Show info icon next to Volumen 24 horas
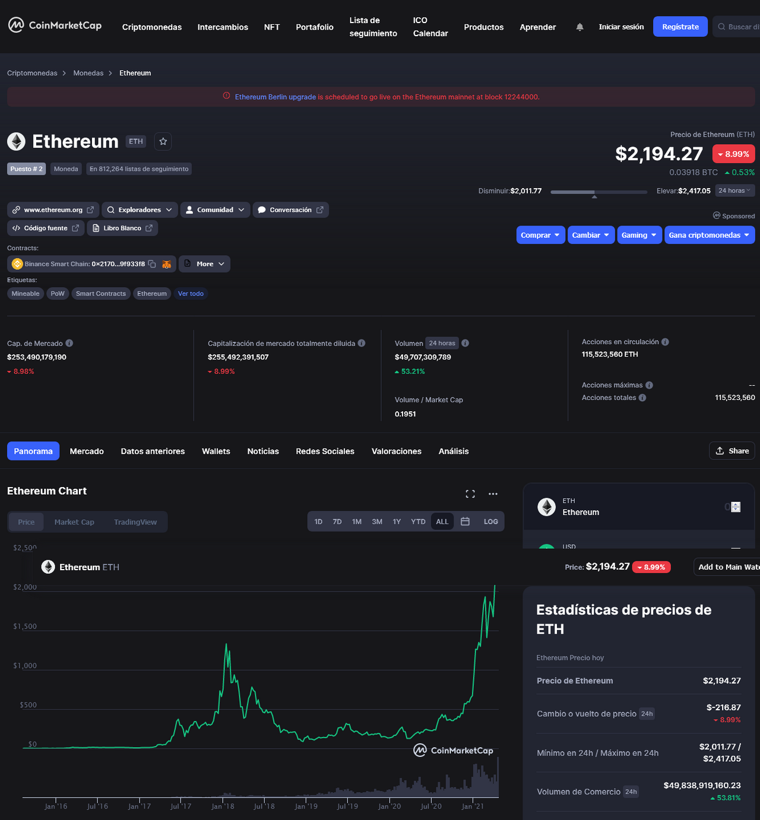The width and height of the screenshot is (760, 820). [x=465, y=343]
